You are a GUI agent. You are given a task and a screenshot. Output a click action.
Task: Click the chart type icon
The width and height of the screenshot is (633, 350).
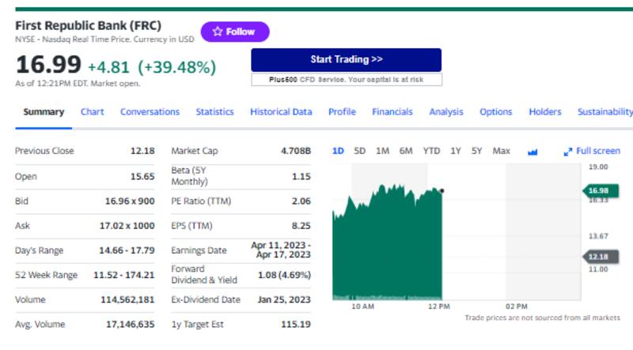532,151
